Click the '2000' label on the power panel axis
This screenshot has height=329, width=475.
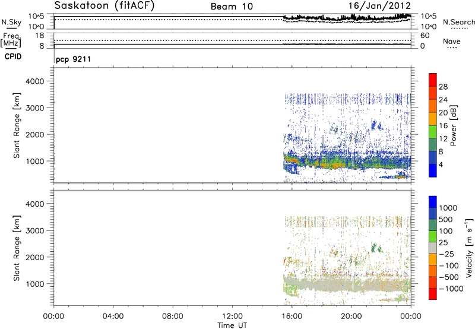(34, 134)
